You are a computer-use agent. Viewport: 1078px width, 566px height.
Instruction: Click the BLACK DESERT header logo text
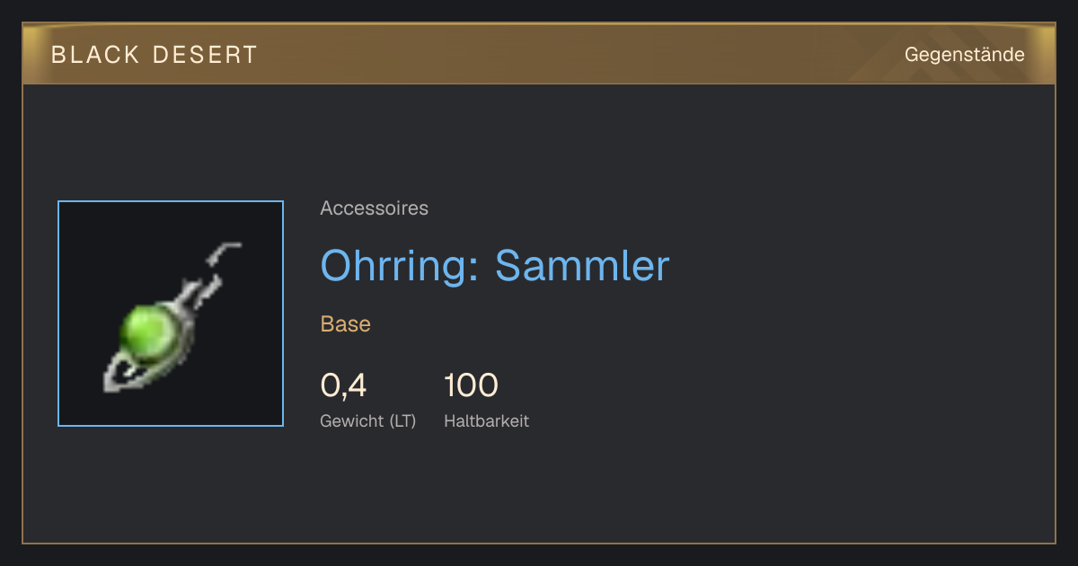(x=155, y=55)
